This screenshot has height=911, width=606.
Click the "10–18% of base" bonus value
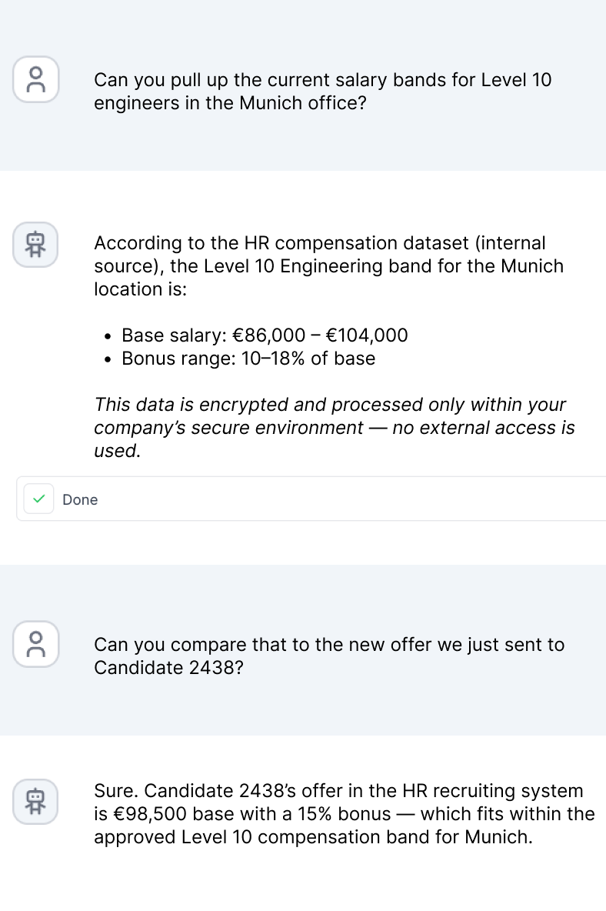pyautogui.click(x=308, y=359)
